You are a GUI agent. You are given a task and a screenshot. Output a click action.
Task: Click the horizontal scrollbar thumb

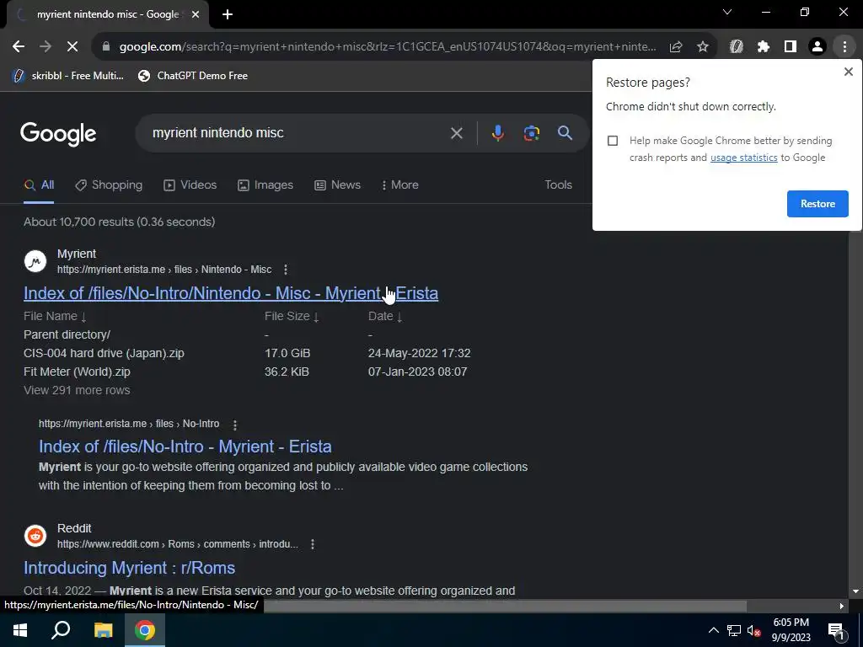pos(506,606)
